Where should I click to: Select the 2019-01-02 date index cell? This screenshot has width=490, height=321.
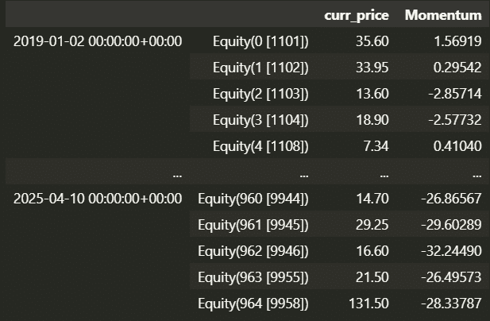(x=98, y=41)
